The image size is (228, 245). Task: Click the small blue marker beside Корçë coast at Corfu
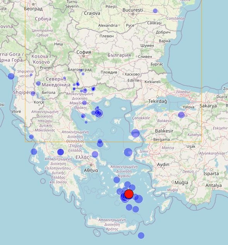(x=31, y=137)
